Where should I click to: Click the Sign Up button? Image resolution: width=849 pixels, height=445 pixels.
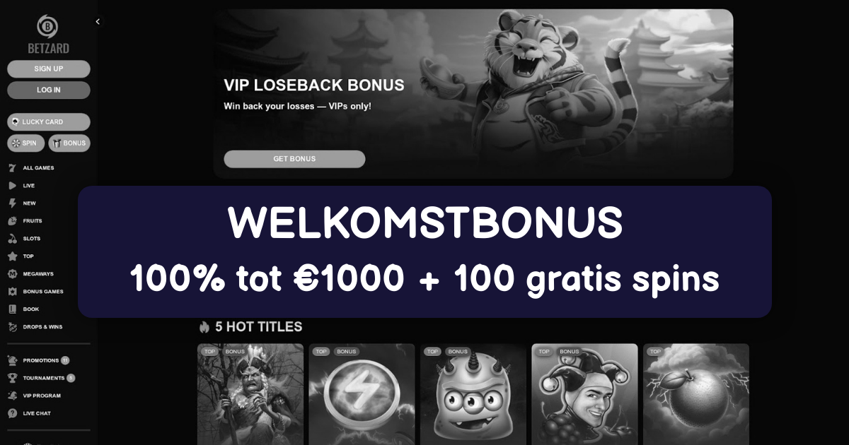49,69
